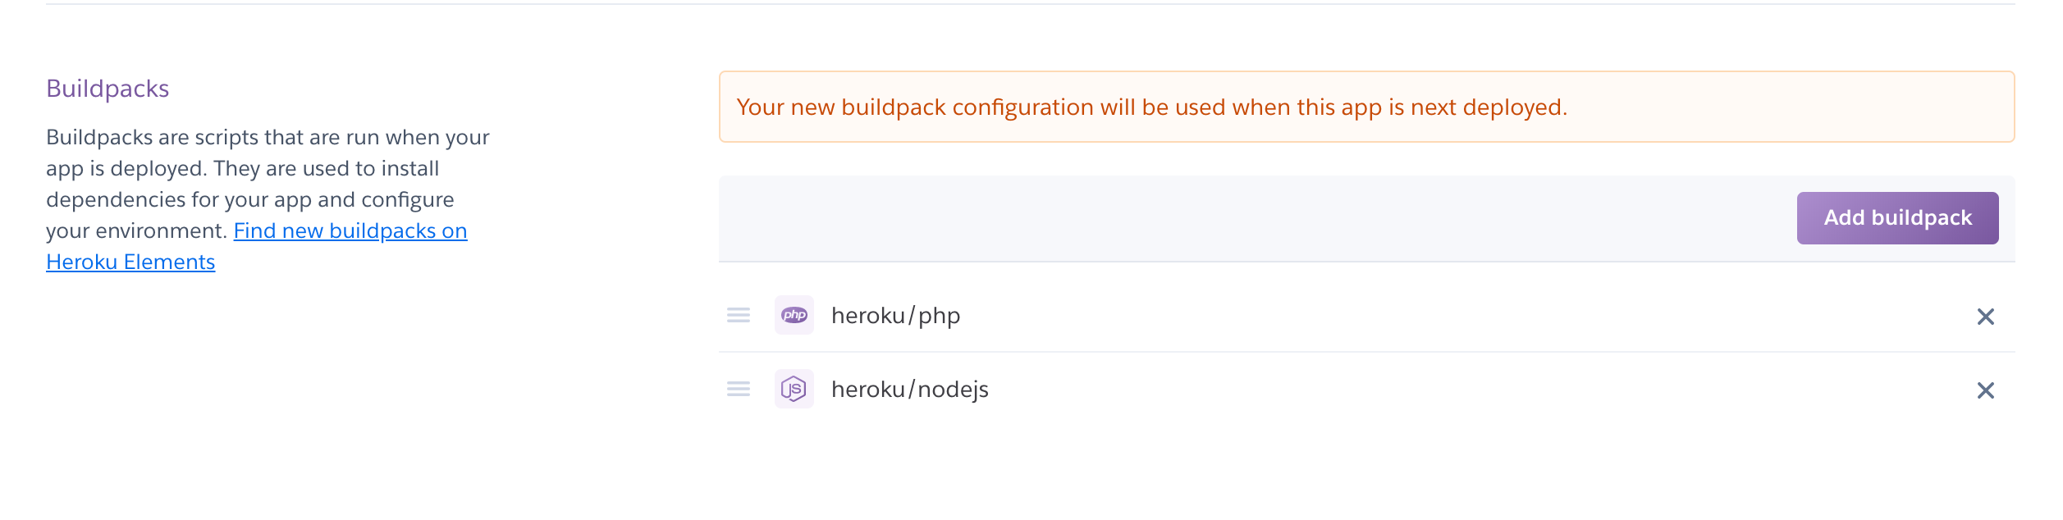The height and width of the screenshot is (520, 2063).
Task: Follow the "Heroku Elements" link text
Action: [130, 262]
